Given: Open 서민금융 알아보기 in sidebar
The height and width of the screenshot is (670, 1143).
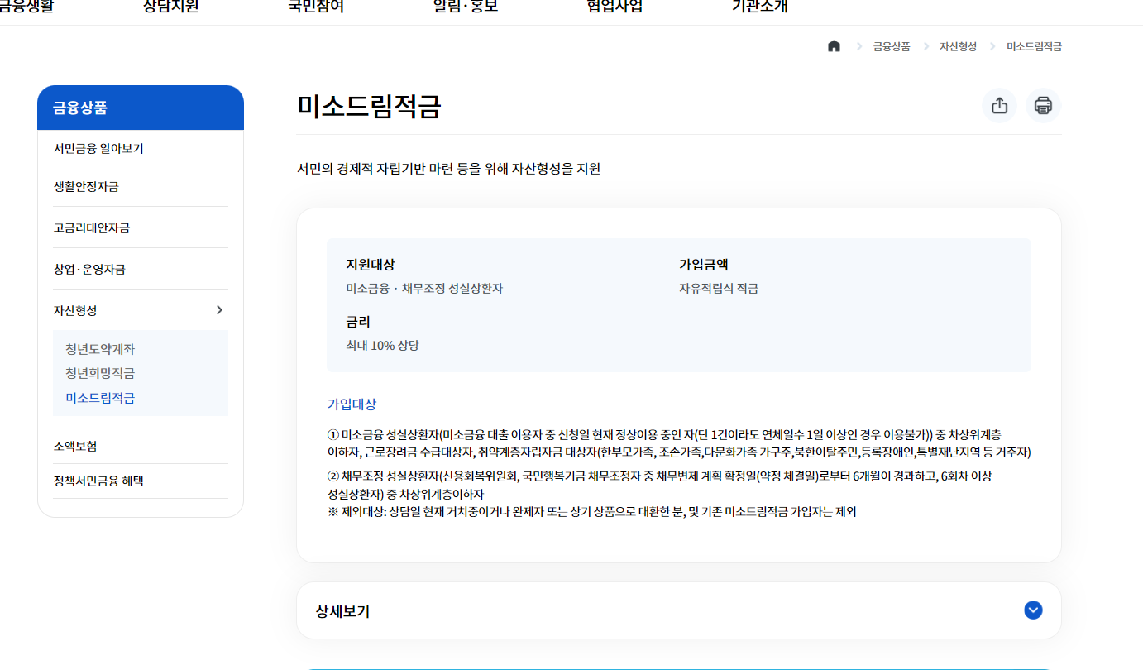Looking at the screenshot, I should [x=98, y=149].
